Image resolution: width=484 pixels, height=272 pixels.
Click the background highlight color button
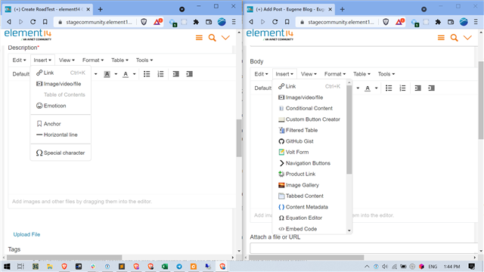click(x=107, y=74)
